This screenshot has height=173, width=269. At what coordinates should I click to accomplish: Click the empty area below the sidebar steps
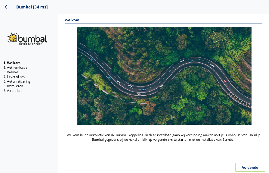click(29, 131)
